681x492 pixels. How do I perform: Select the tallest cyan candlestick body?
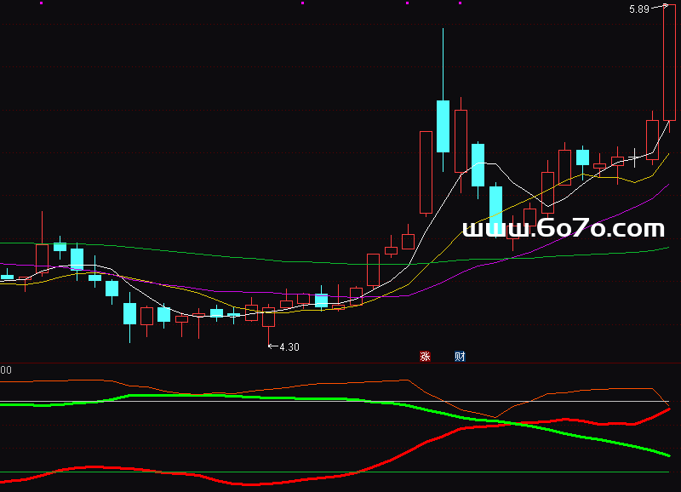(443, 126)
